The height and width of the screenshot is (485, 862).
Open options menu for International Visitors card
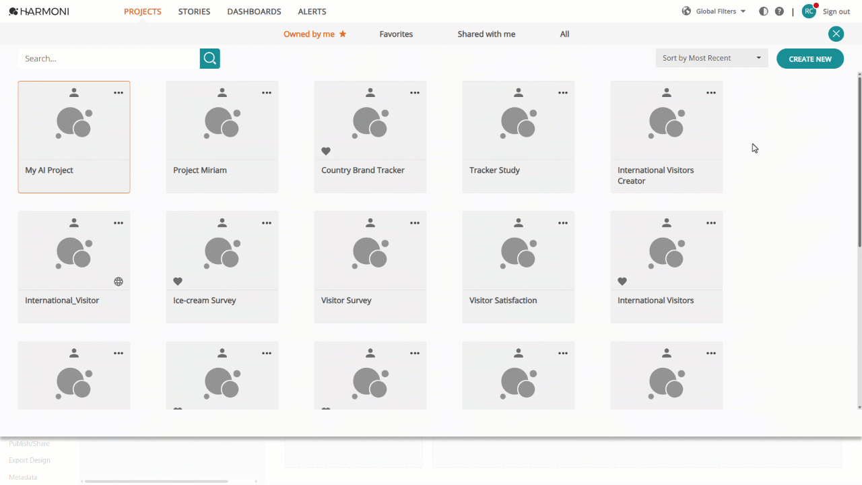click(x=711, y=223)
